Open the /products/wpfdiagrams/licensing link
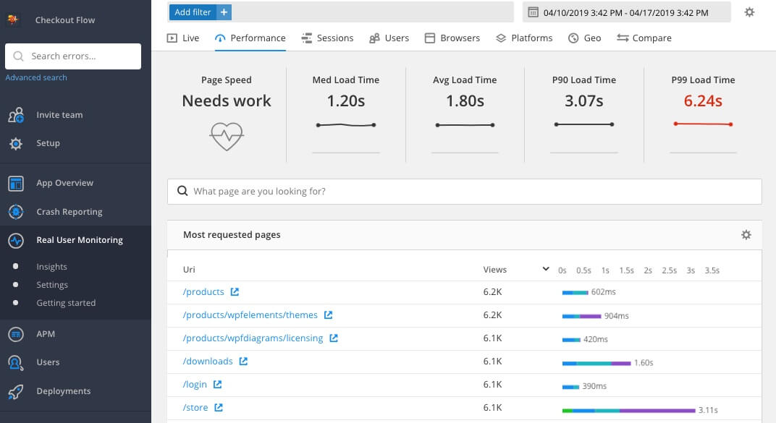 [253, 338]
